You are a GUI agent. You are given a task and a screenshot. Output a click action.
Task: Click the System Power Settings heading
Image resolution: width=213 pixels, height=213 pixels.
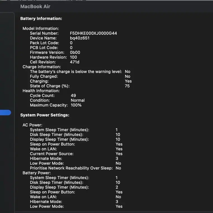click(45, 115)
